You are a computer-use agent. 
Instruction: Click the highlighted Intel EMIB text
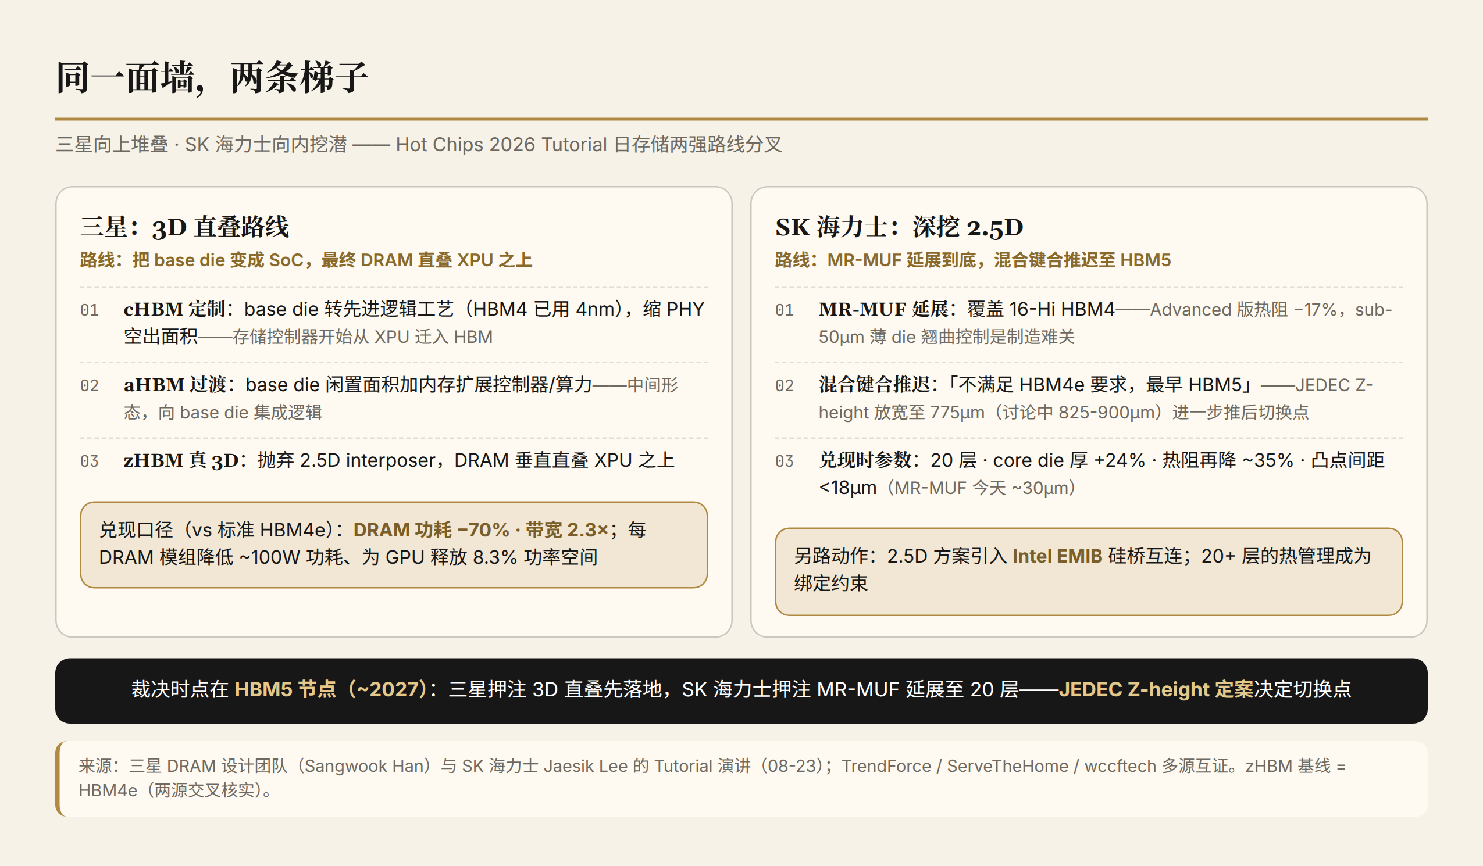(x=1057, y=556)
